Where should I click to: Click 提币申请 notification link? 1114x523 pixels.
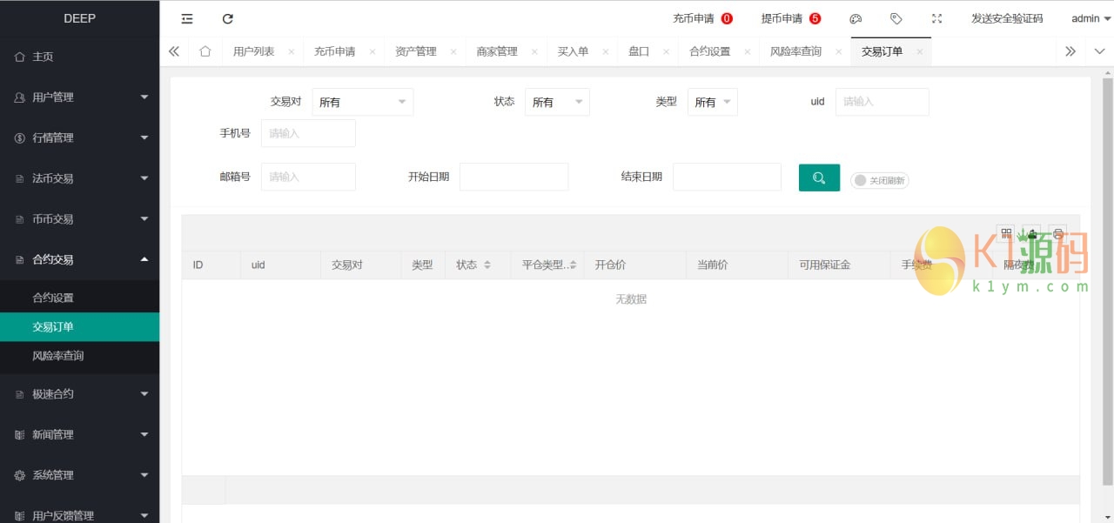(790, 18)
